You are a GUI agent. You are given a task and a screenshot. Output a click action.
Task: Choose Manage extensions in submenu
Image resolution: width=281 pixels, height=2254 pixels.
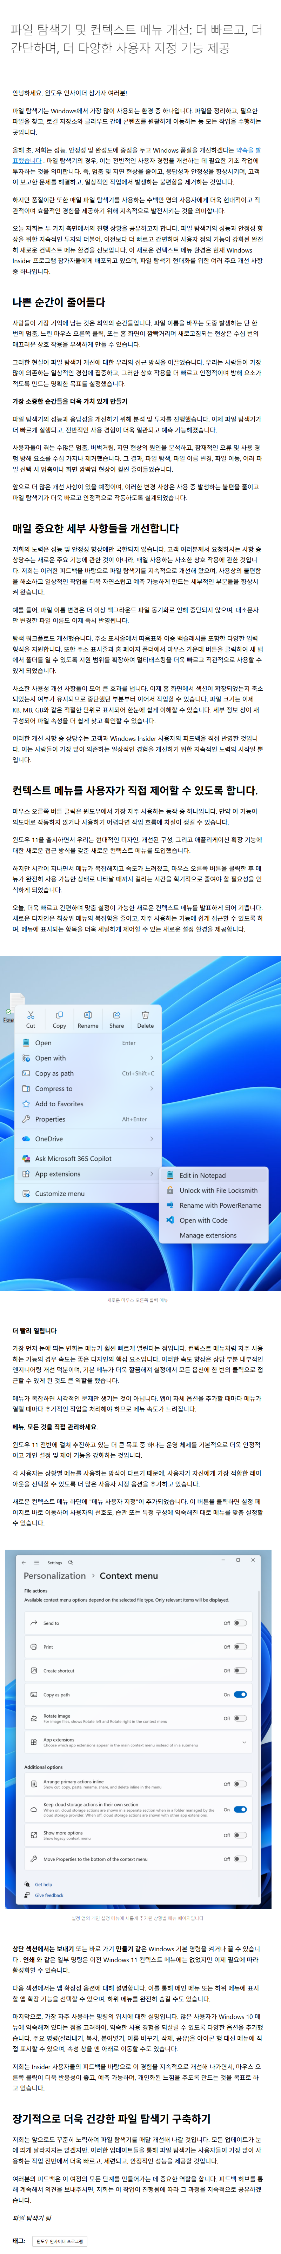208,1235
